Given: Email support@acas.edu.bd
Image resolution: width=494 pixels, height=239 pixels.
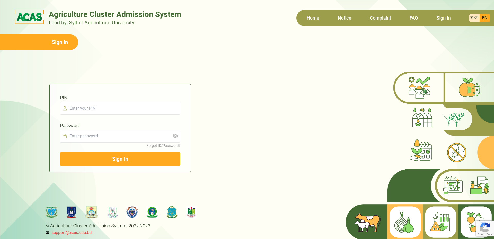Looking at the screenshot, I should 72,232.
